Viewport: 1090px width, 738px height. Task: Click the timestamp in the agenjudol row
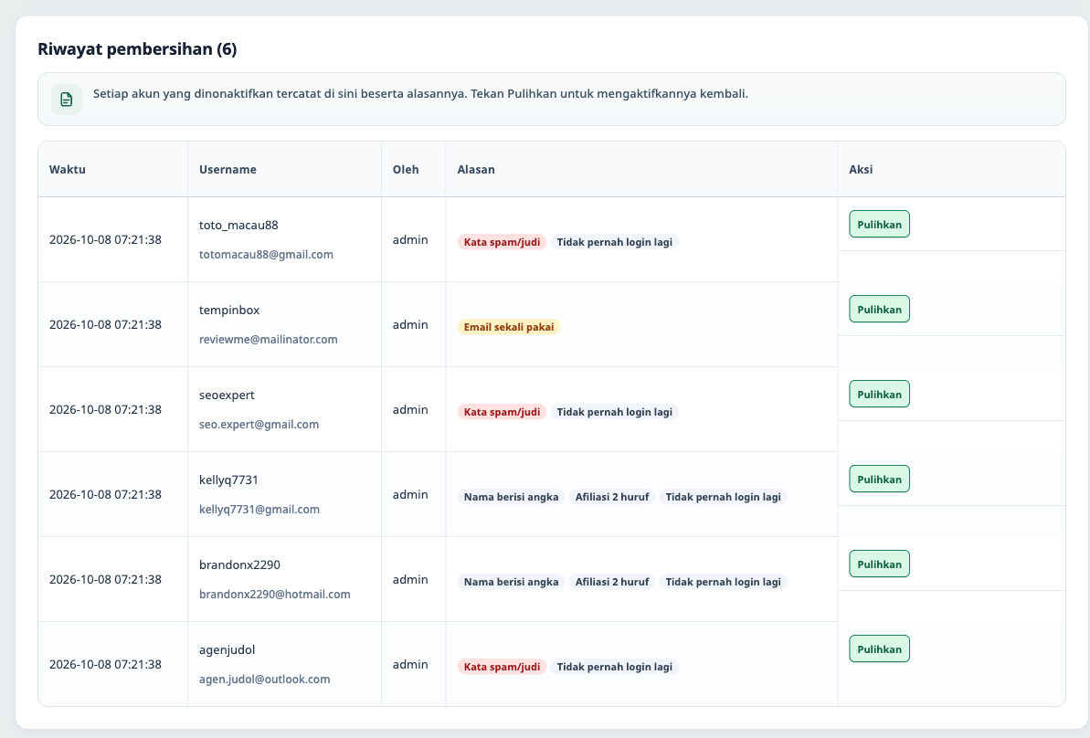pyautogui.click(x=105, y=664)
